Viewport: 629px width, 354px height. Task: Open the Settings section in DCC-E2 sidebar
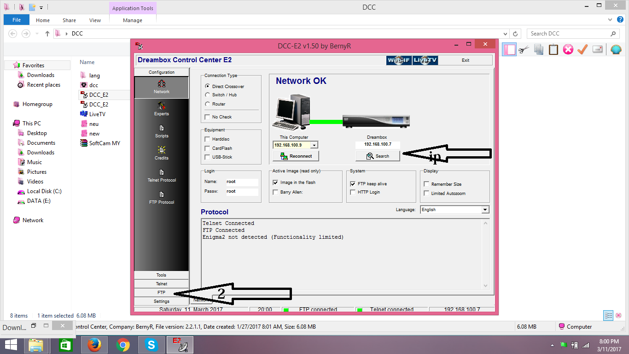click(x=161, y=301)
